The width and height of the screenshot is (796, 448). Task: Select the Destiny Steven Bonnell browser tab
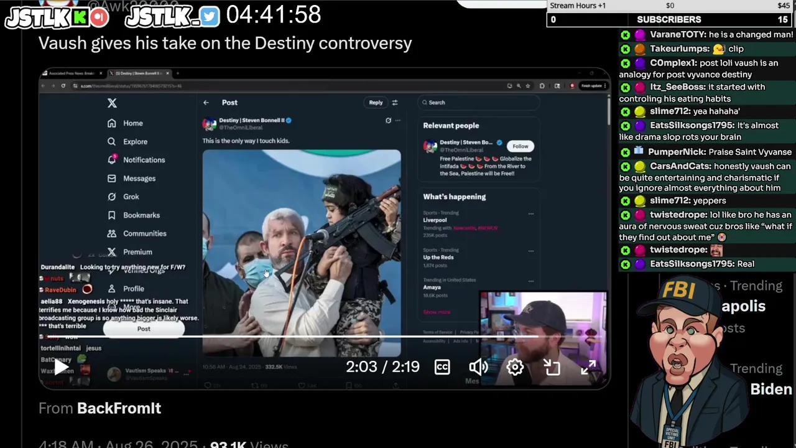pyautogui.click(x=137, y=73)
